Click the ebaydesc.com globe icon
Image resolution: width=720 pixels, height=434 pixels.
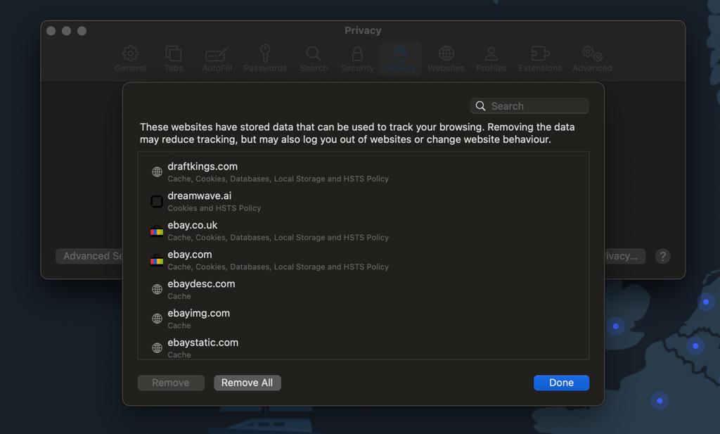[x=157, y=289]
